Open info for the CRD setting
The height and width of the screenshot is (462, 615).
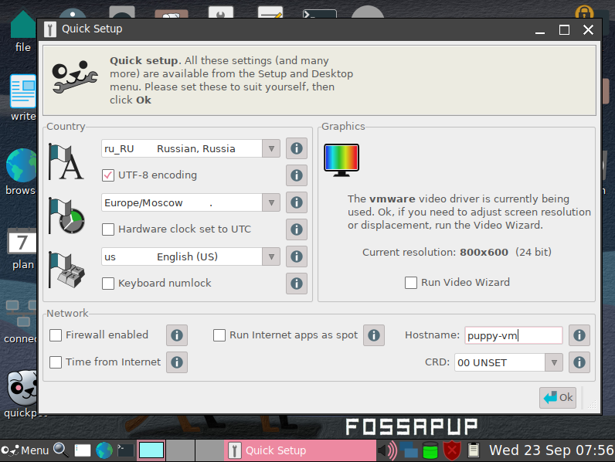click(x=579, y=362)
